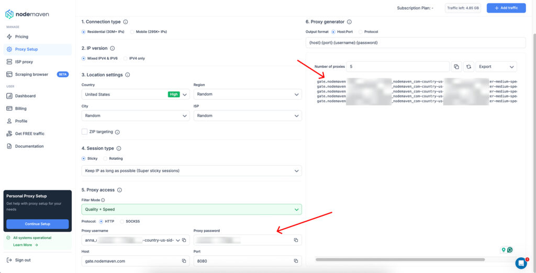536x273 pixels.
Task: Copy the proxy password
Action: tap(296, 240)
